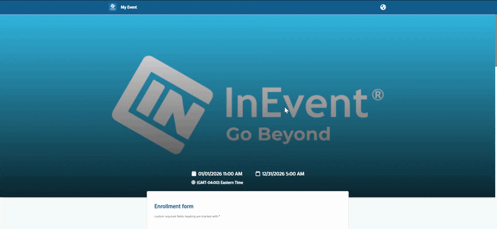497x229 pixels.
Task: Open the My Event home link
Action: coord(129,7)
